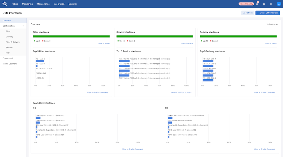
Task: Open the document icon in the header
Action: pos(271,4)
